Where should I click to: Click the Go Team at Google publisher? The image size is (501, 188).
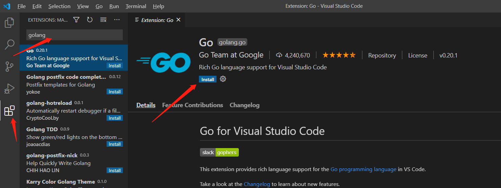[x=231, y=55]
